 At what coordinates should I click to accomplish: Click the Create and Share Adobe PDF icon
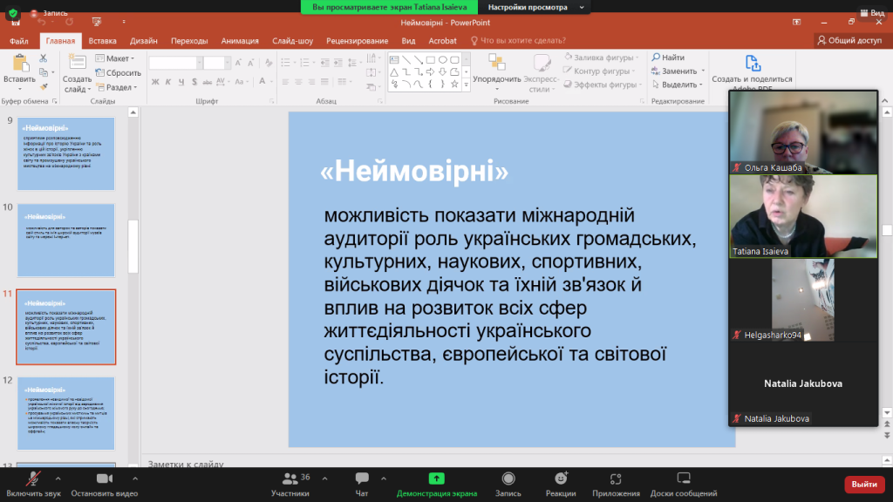[x=753, y=63]
